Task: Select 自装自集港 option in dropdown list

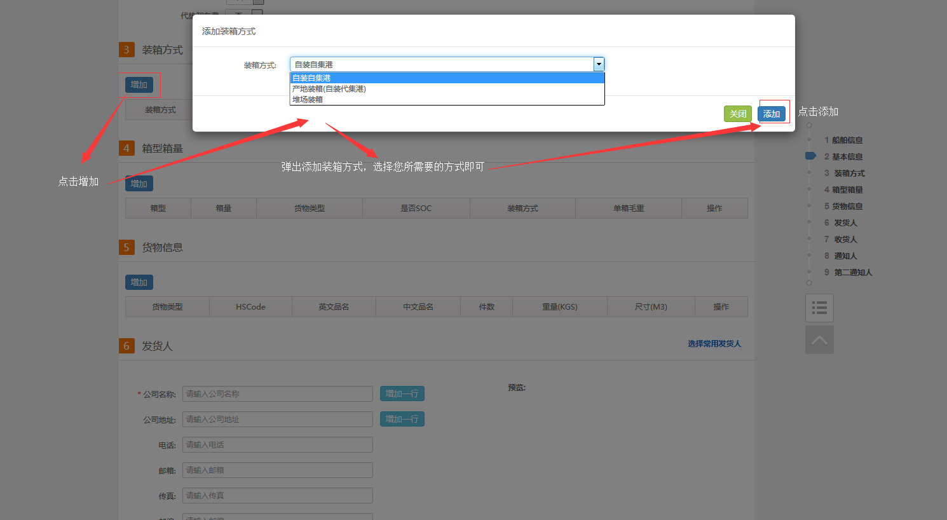Action: 446,78
